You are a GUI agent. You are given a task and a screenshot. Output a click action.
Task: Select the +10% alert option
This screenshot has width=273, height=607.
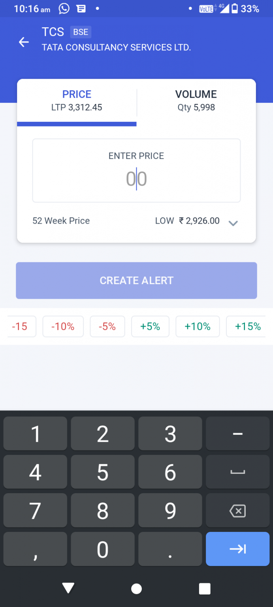pos(198,326)
